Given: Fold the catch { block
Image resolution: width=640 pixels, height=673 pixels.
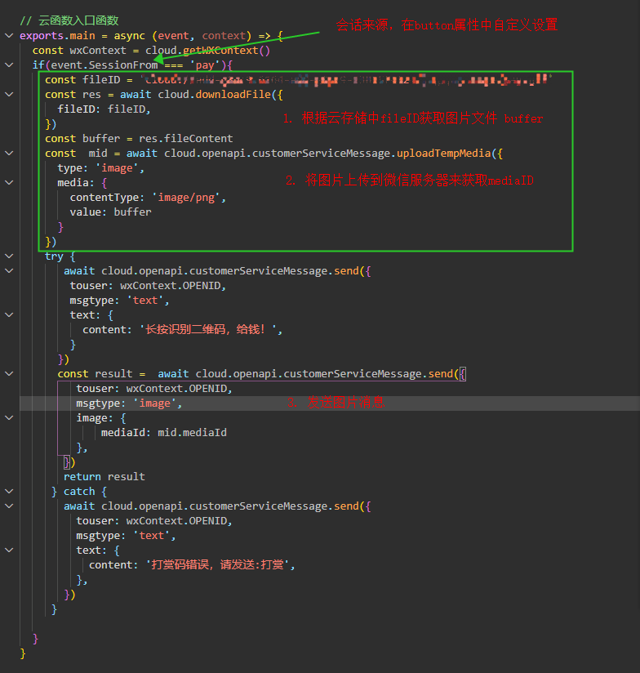Looking at the screenshot, I should (9, 492).
